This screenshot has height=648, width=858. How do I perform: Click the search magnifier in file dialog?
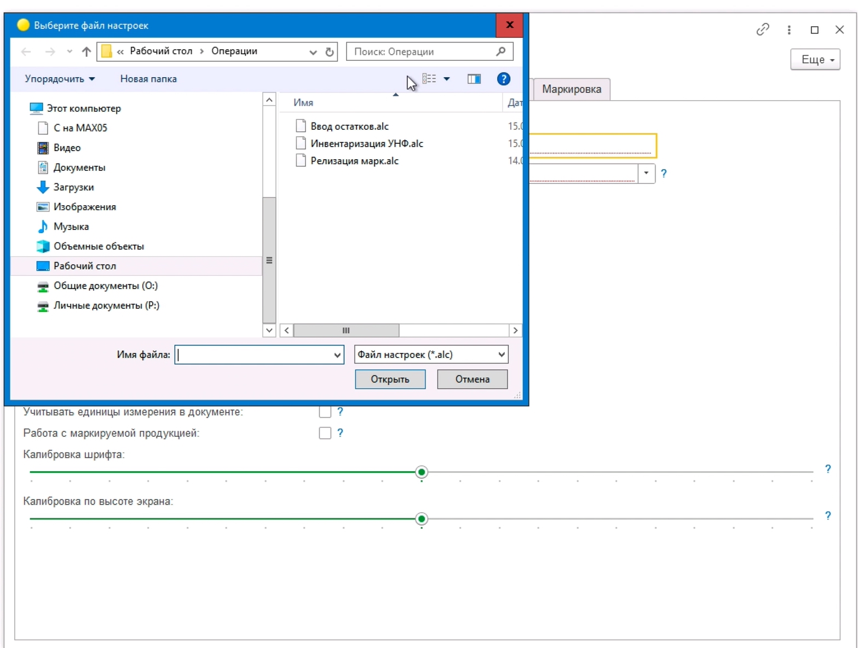(500, 51)
